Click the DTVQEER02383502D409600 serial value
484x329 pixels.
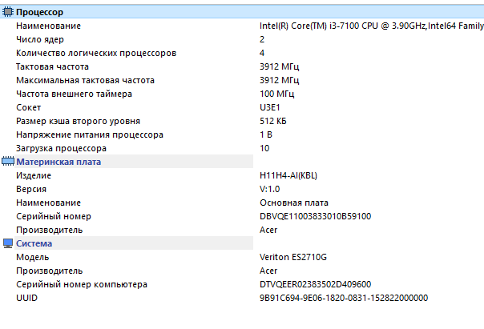point(315,284)
